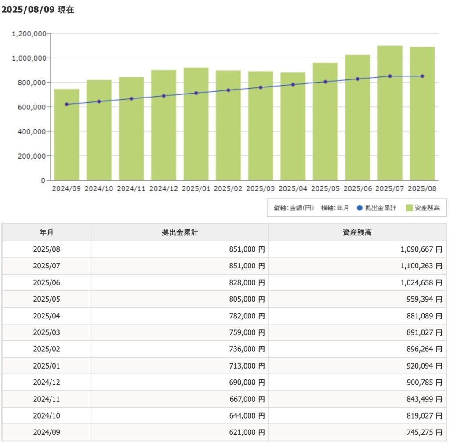This screenshot has height=448, width=450.
Task: Click the 2025/08/09 現在 date heading
Action: click(38, 10)
